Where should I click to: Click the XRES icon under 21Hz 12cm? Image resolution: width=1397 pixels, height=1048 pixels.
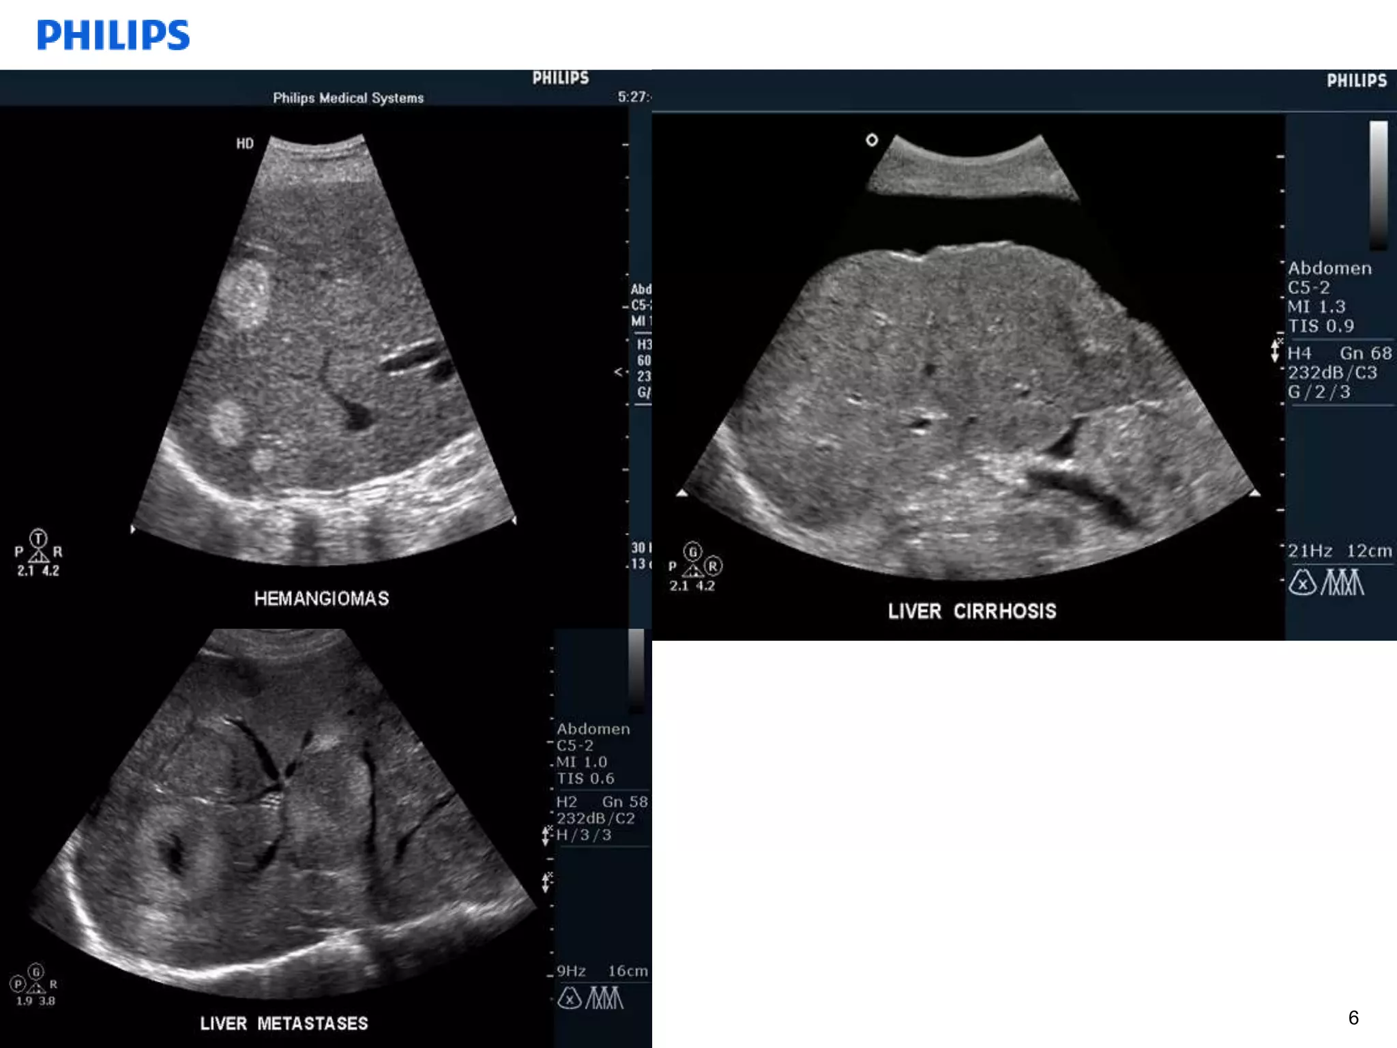[x=1302, y=583]
